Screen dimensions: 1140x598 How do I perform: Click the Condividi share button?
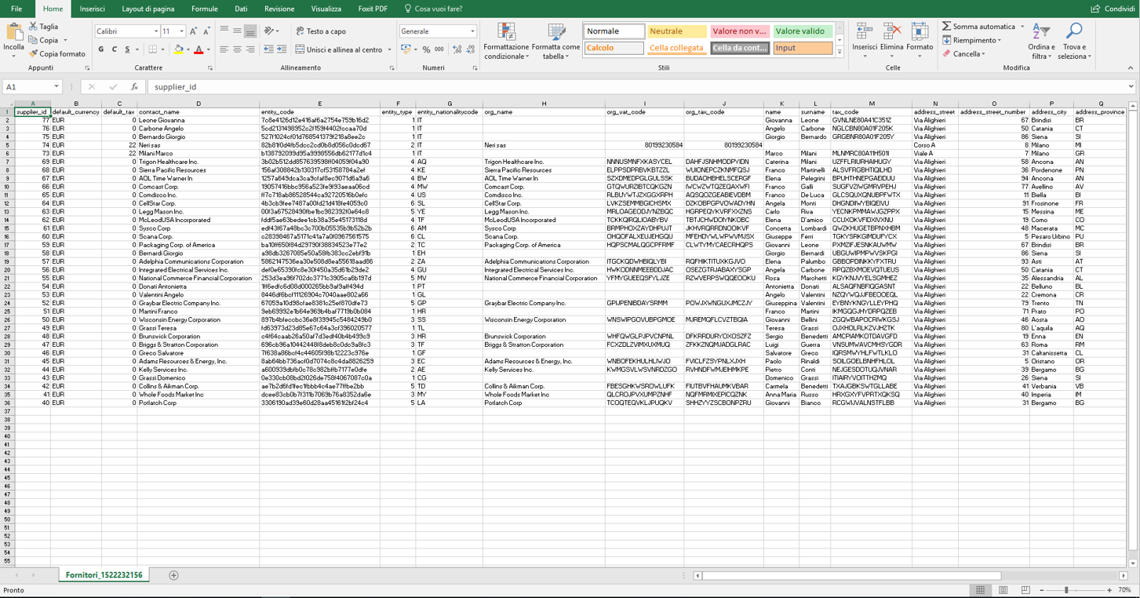pos(1113,9)
